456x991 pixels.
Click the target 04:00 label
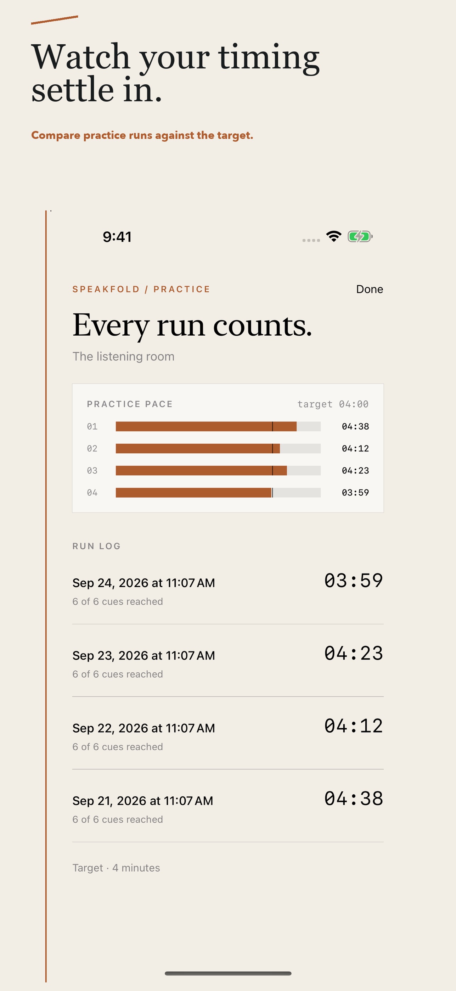[333, 404]
